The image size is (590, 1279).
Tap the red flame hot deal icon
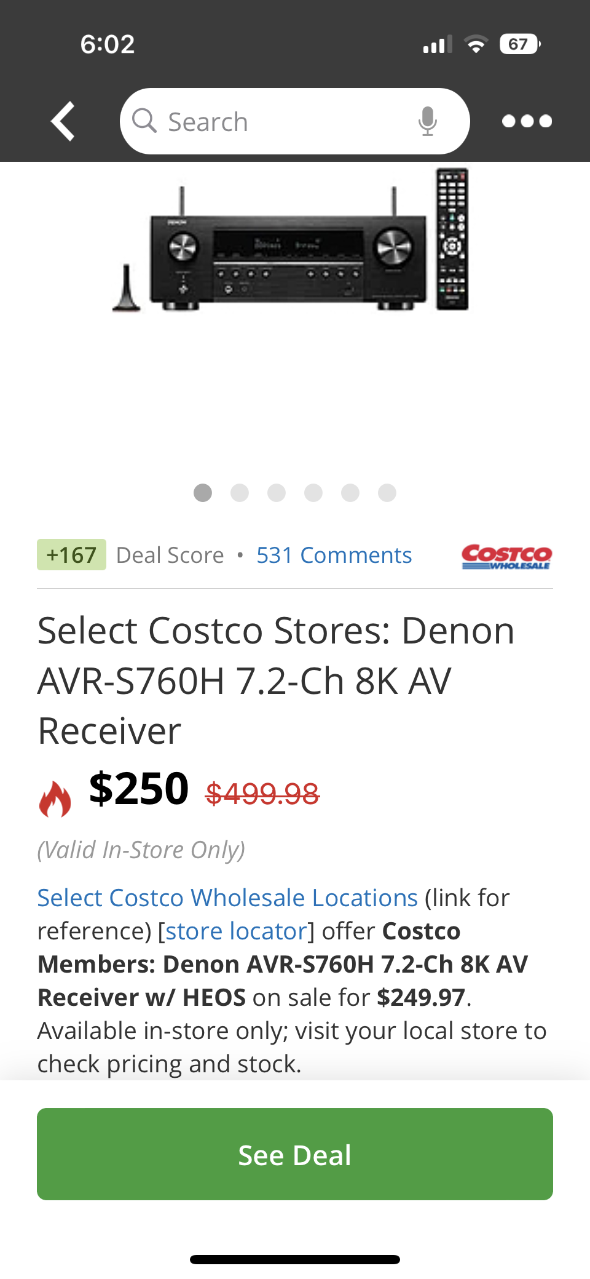click(55, 799)
